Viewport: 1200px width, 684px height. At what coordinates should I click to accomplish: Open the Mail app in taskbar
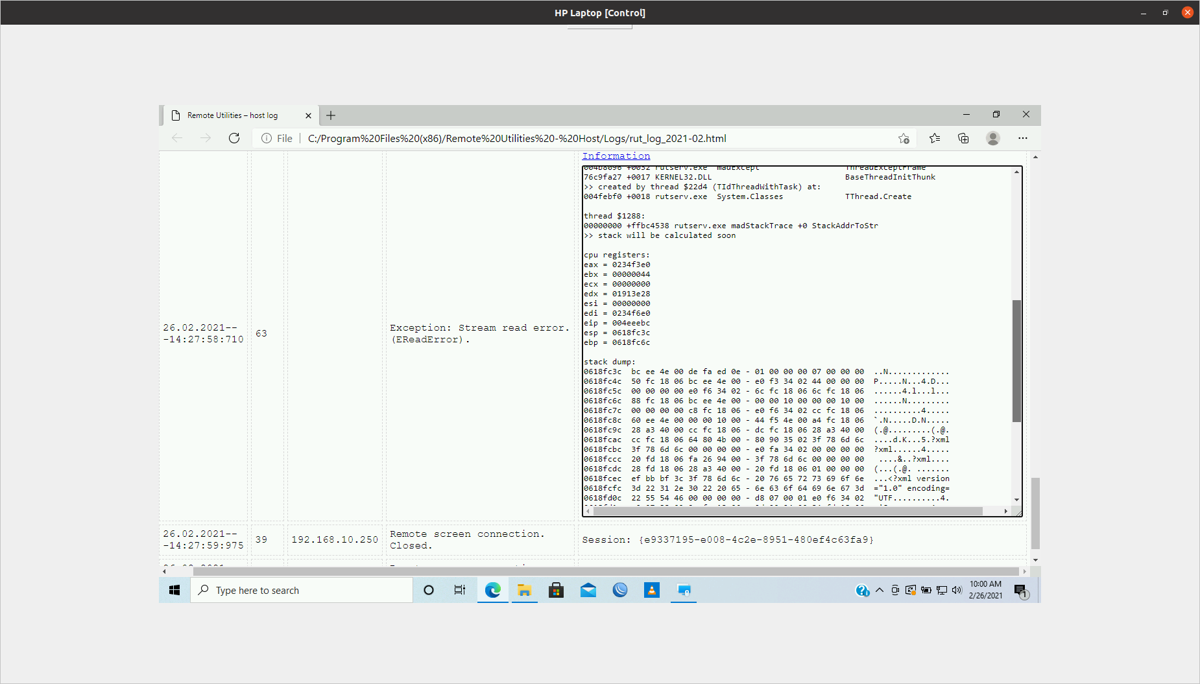coord(588,590)
